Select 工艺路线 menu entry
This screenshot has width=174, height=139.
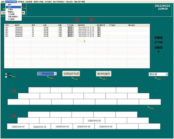tap(11, 19)
